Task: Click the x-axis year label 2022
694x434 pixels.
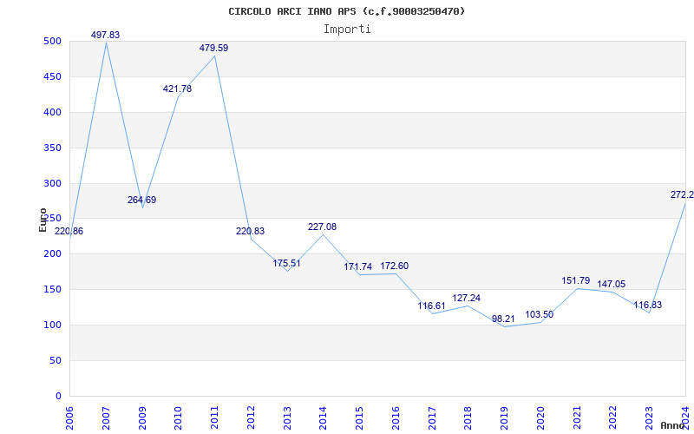Action: point(613,418)
